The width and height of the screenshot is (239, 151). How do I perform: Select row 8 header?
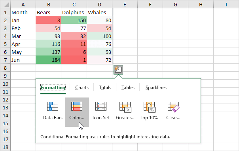coord(5,68)
